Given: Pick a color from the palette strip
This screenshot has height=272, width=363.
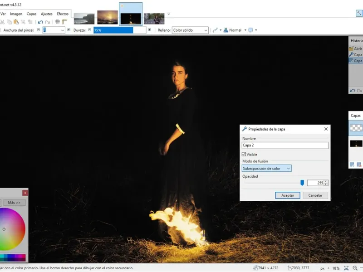Looking at the screenshot, I should [13, 257].
